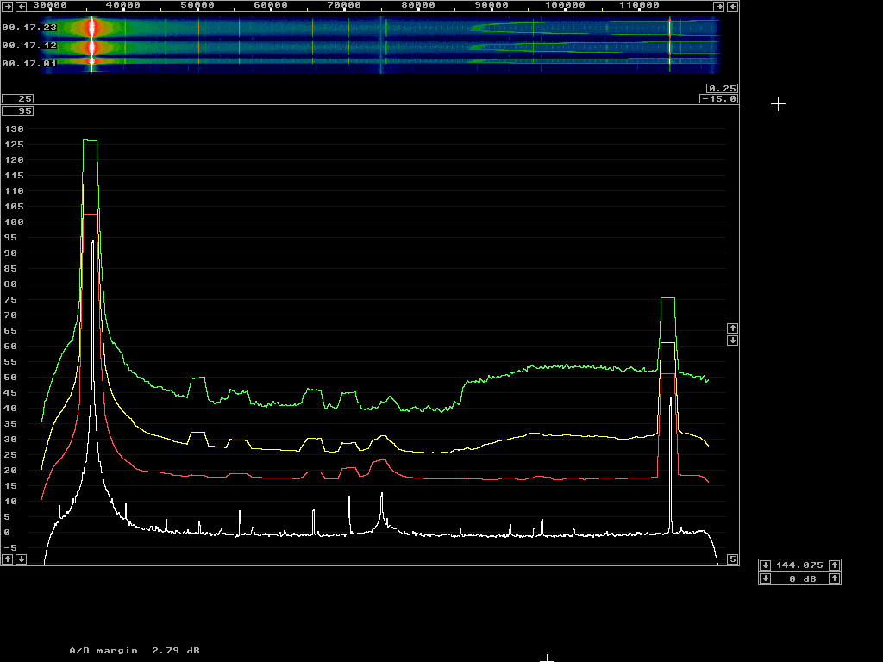
Task: Click the 100000 frequency scale label
Action: [565, 5]
